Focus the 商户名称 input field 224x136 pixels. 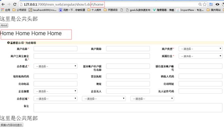(55, 49)
